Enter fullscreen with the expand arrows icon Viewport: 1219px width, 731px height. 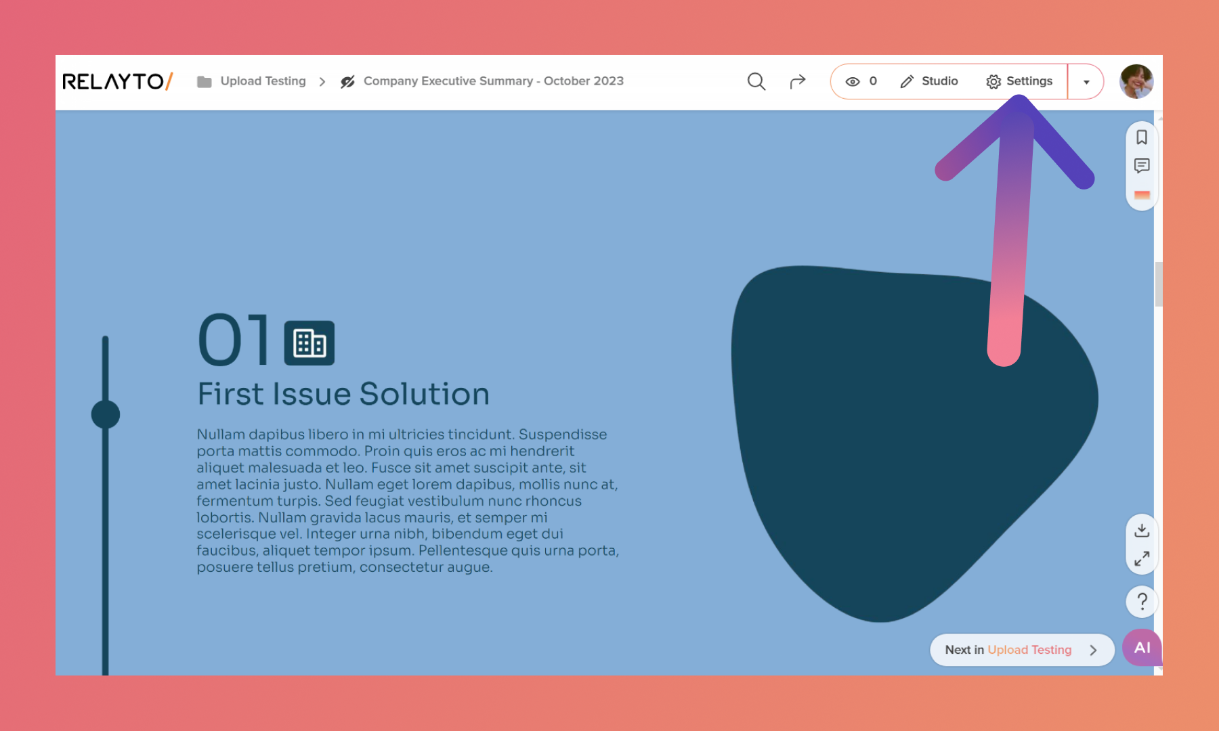(1142, 558)
